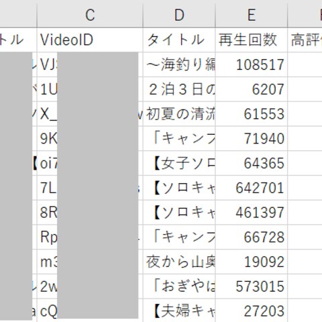Select the cell with value 61553

(252, 114)
